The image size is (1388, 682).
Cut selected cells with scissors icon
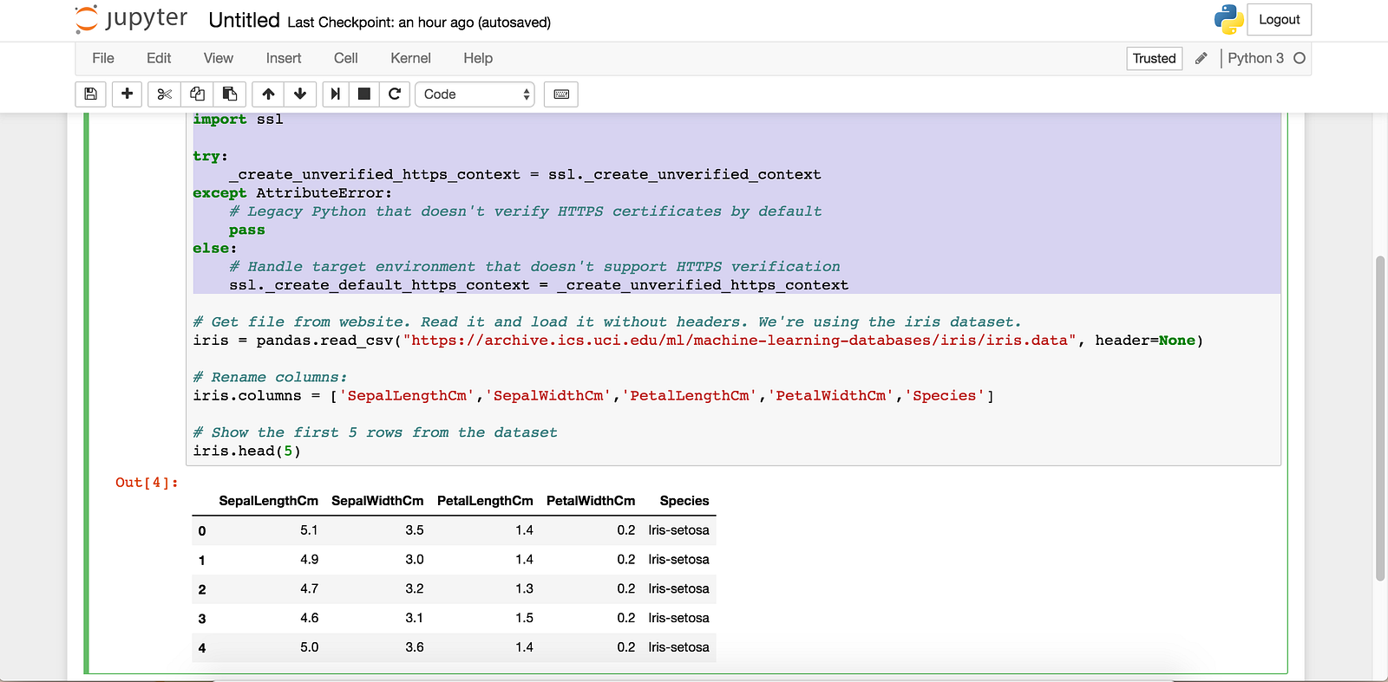[164, 94]
